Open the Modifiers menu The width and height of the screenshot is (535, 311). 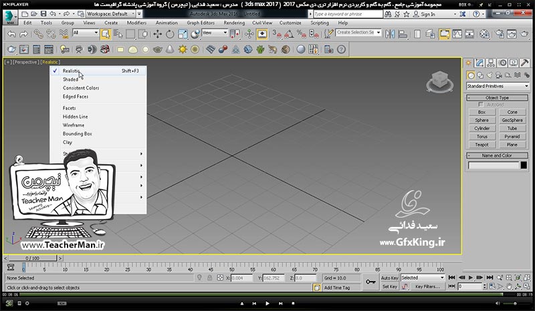click(x=136, y=23)
